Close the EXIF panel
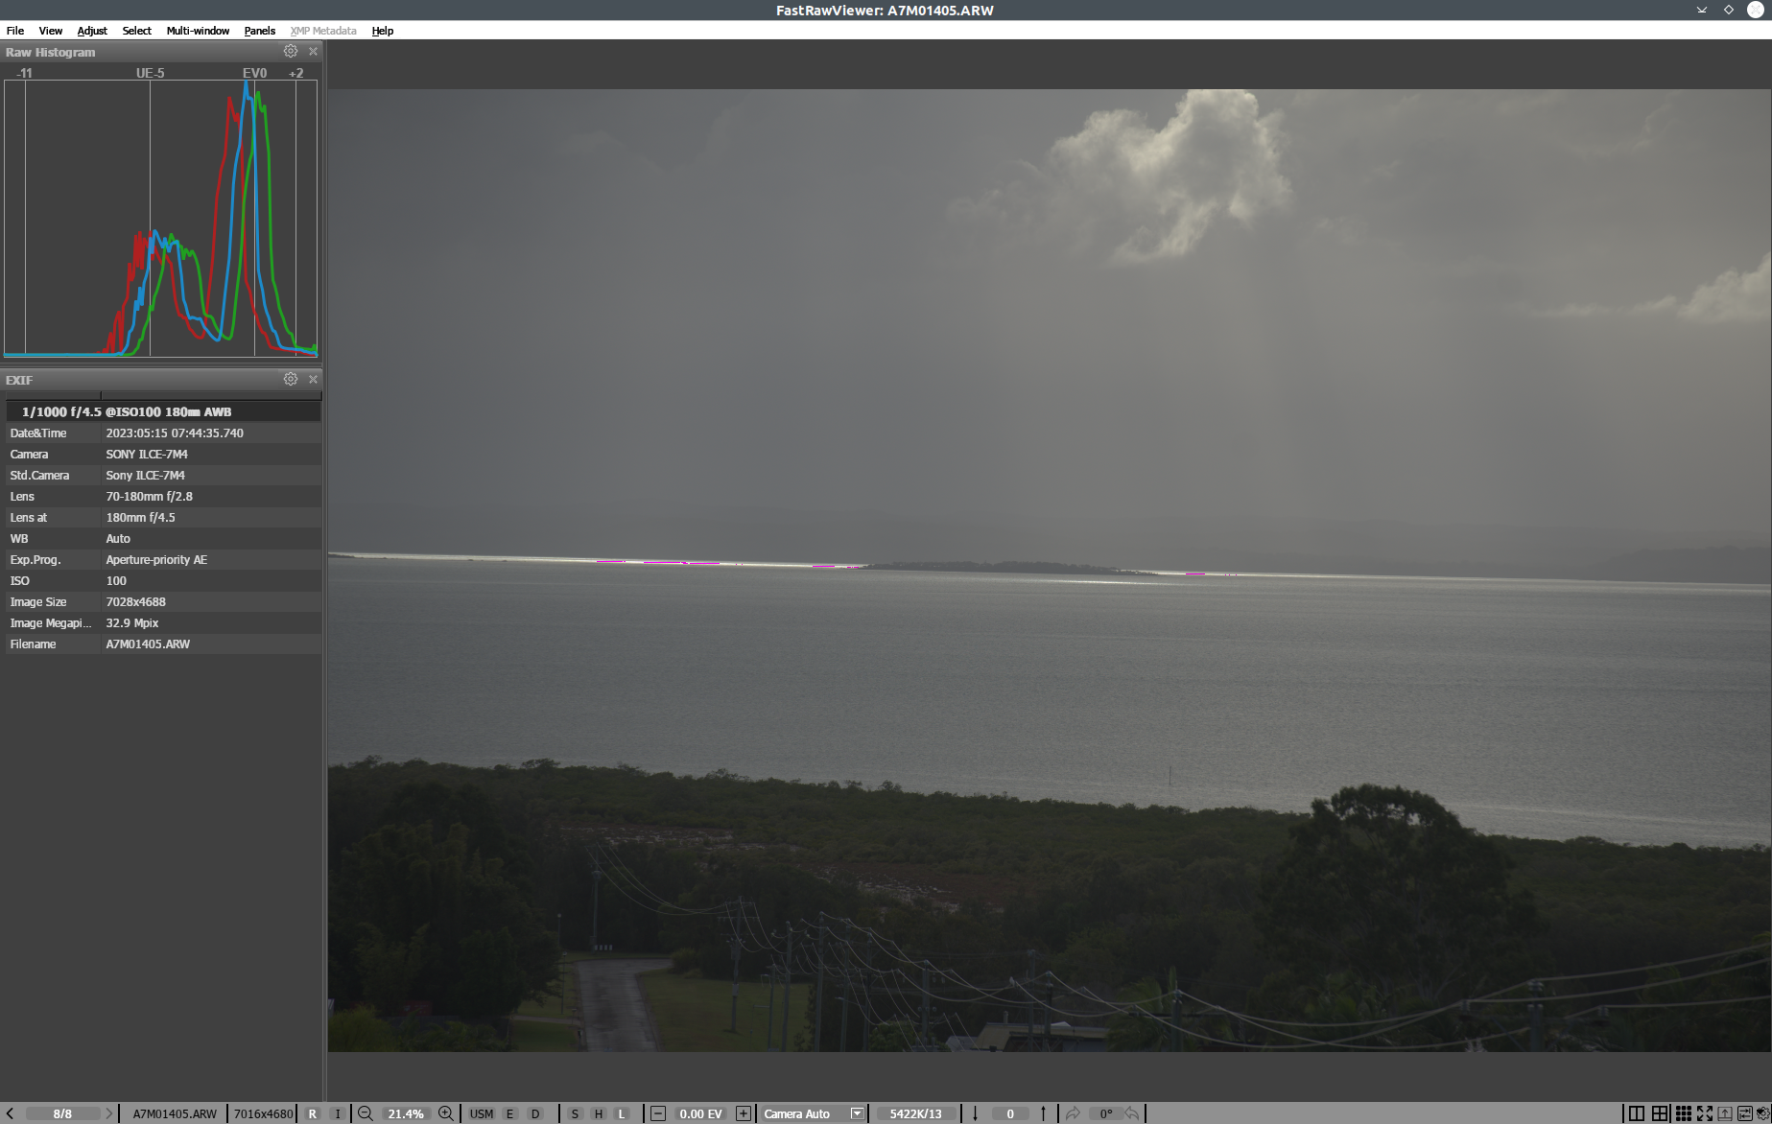This screenshot has height=1124, width=1772. click(313, 380)
